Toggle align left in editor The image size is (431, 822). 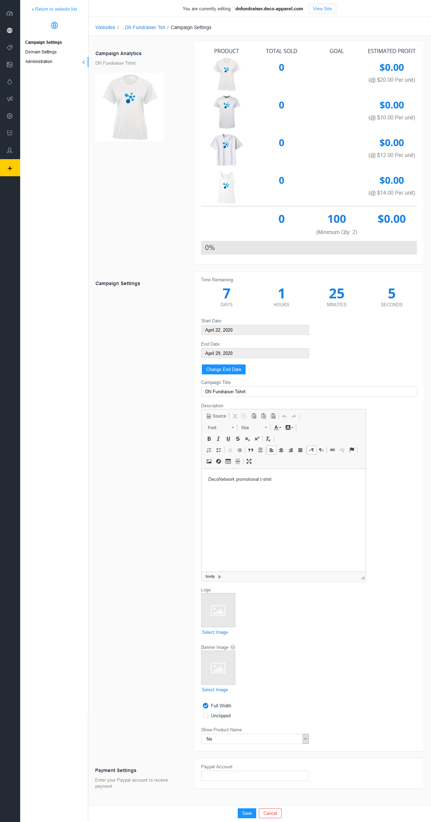point(272,450)
